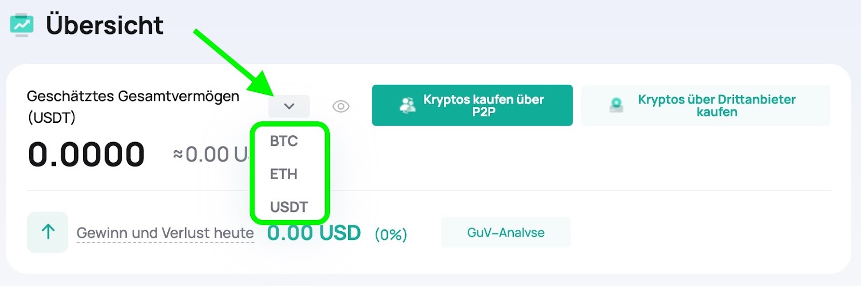Click the (0%) percentage text
This screenshot has height=286, width=861.
coord(391,234)
